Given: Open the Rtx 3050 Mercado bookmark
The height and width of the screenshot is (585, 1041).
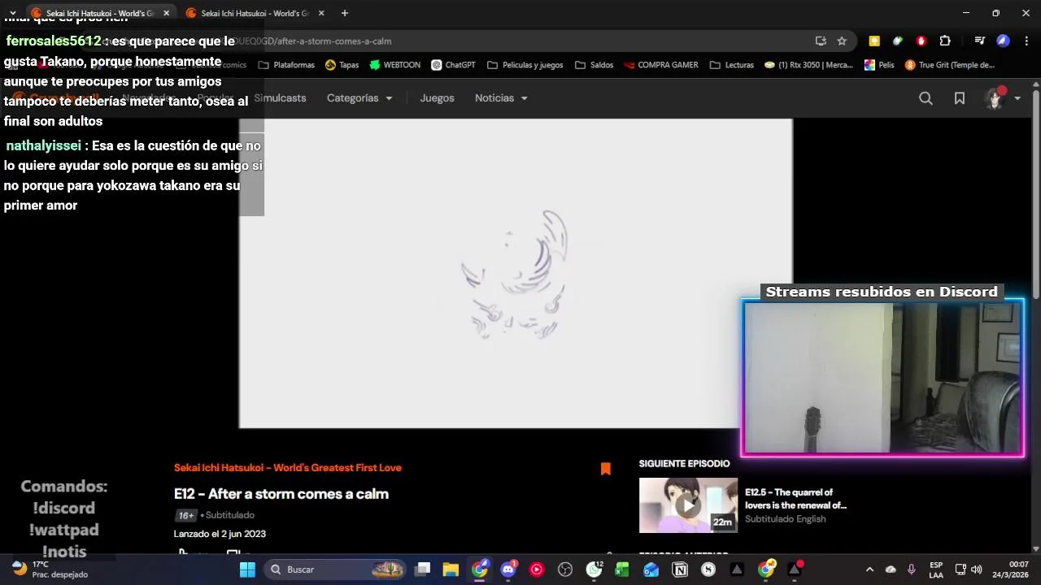Looking at the screenshot, I should click(x=808, y=65).
